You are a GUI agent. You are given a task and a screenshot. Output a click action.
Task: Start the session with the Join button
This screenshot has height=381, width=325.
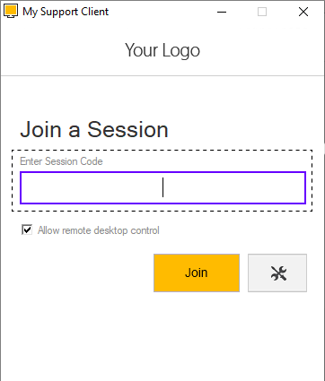(197, 273)
